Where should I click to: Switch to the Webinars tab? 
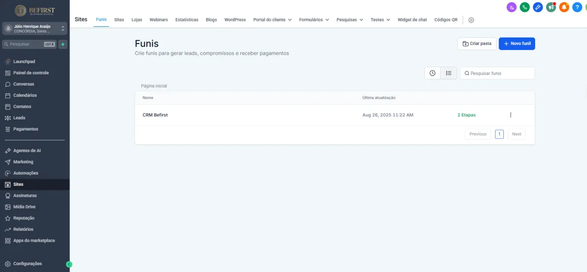pos(158,20)
